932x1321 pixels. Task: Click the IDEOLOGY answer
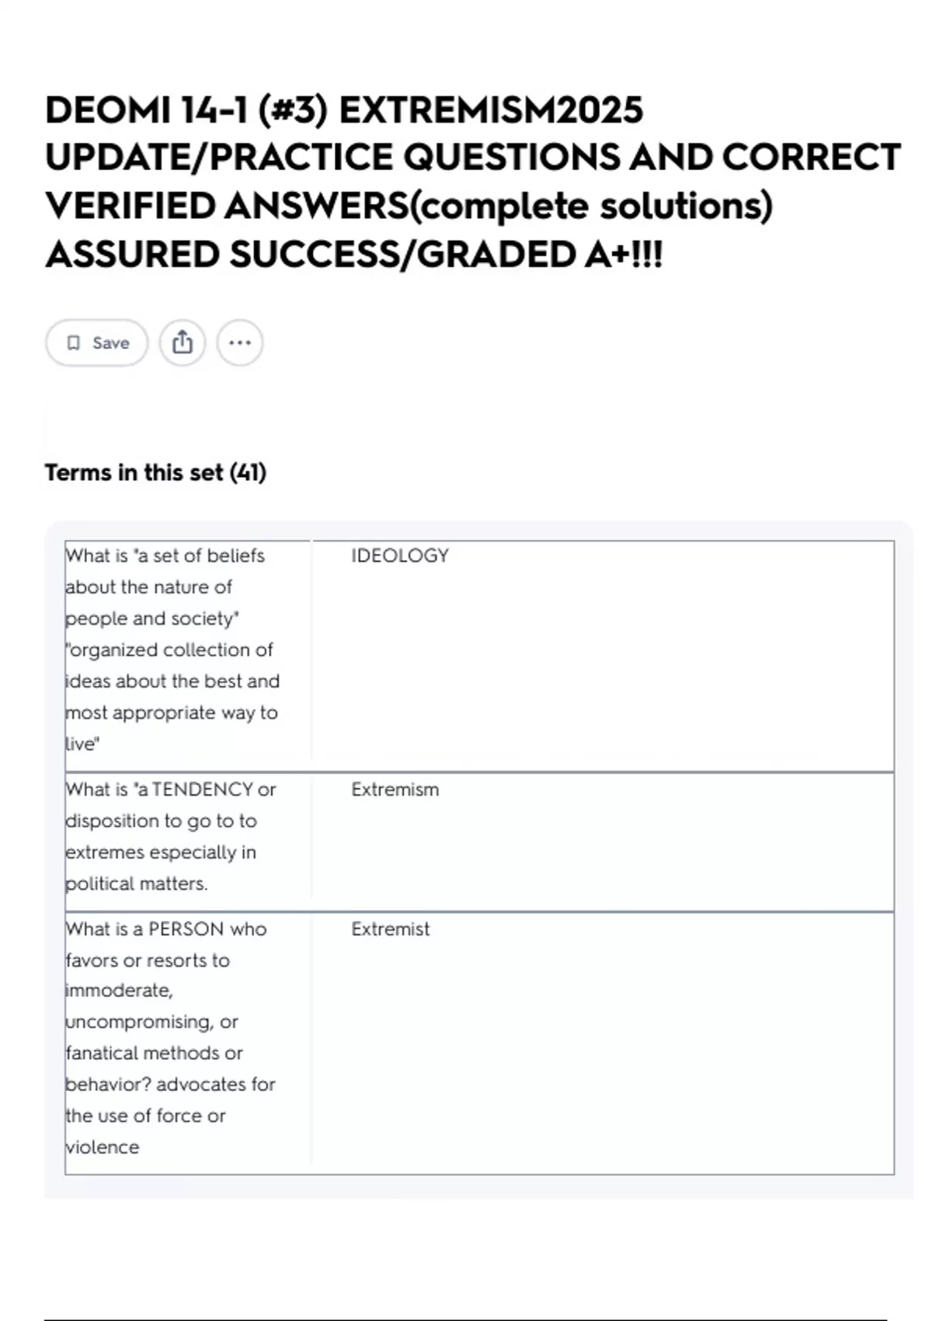click(x=399, y=556)
